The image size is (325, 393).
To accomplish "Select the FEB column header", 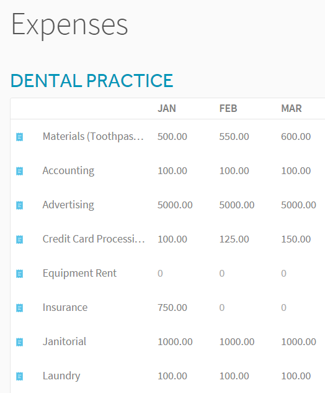I will (228, 109).
